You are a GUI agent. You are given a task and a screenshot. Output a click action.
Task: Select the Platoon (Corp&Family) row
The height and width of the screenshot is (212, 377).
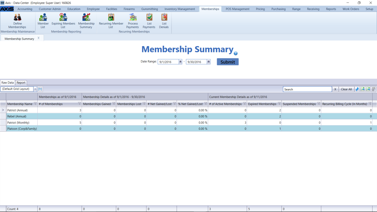(188, 128)
